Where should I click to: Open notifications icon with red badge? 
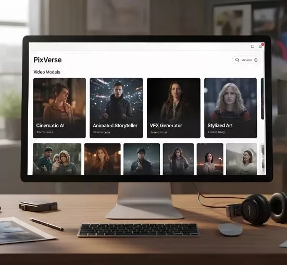point(260,46)
